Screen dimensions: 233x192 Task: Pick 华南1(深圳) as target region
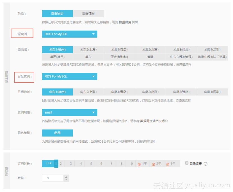(212, 92)
